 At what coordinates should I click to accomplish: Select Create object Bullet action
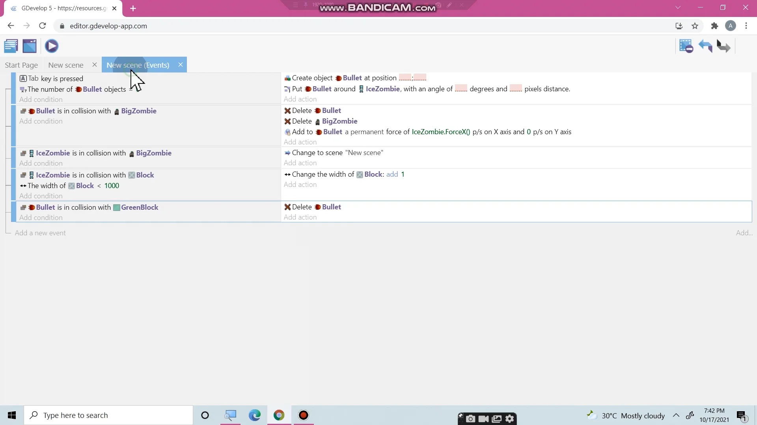click(x=355, y=78)
